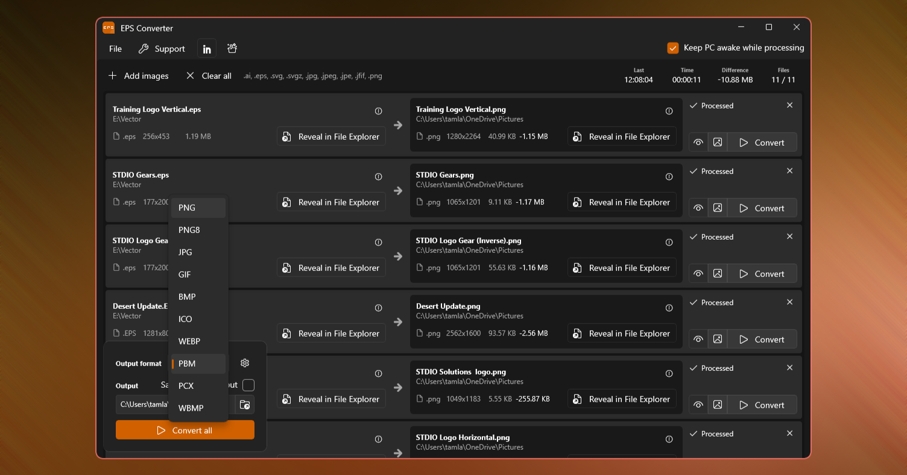Open the image view for STDIO Solutions logo row

718,405
